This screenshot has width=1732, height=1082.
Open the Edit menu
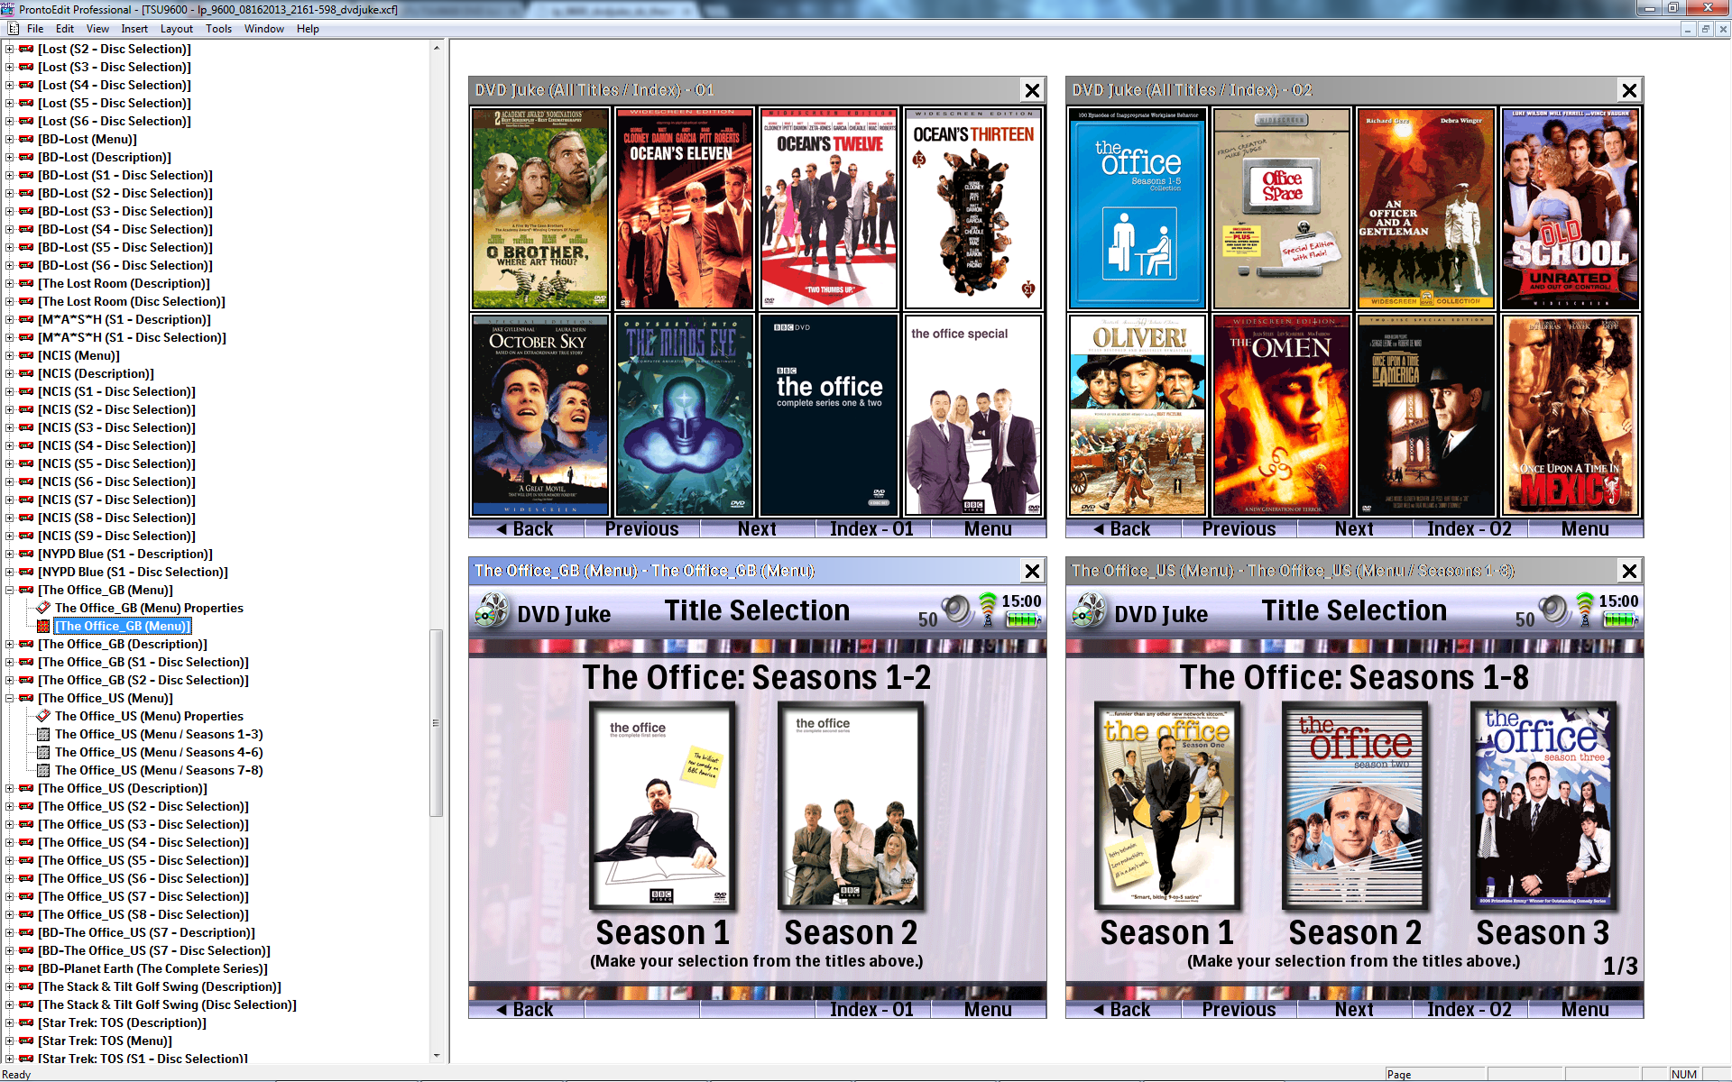[x=65, y=29]
